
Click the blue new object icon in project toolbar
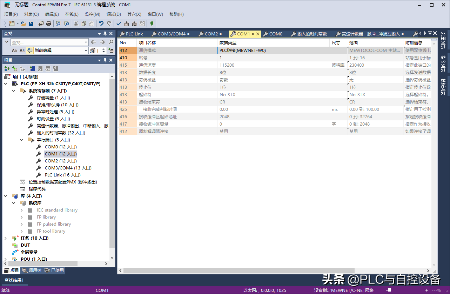[x=32, y=69]
